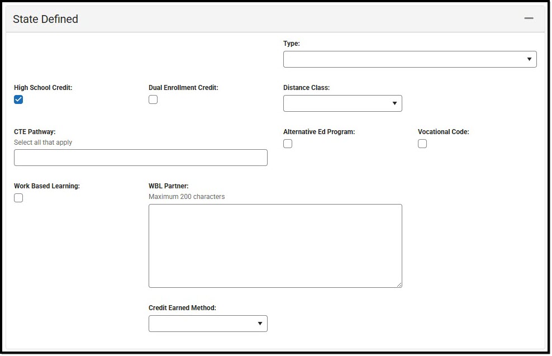Collapse the State Defined section
The height and width of the screenshot is (356, 552).
529,18
